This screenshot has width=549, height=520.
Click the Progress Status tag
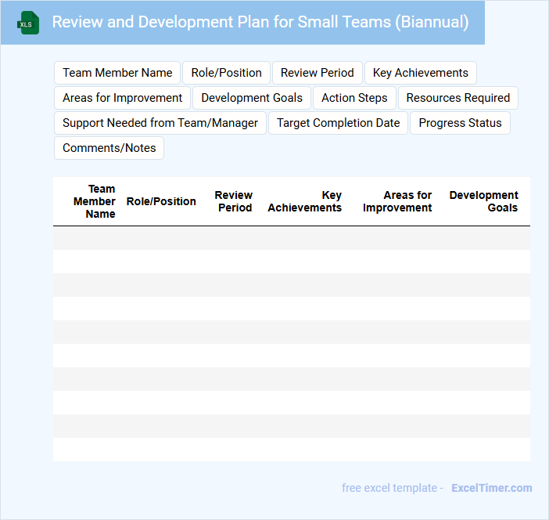460,123
